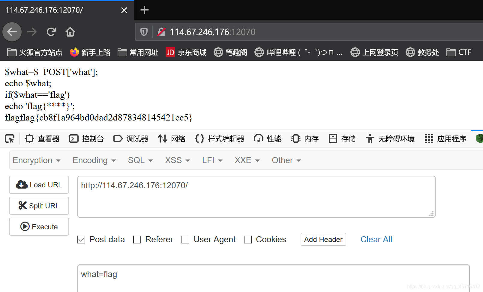Expand the Other dropdown menu
Screen dimensions: 483x292
coord(286,160)
